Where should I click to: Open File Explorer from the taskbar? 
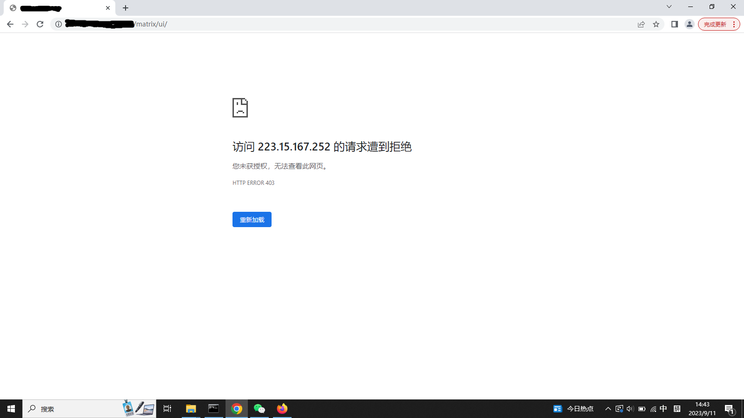[191, 409]
